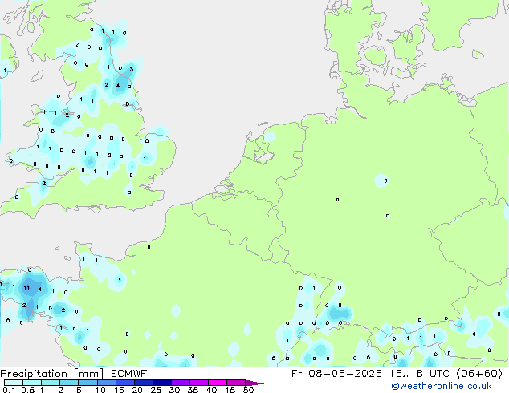The height and width of the screenshot is (393, 509).
Task: Click the purple arrow tip ending the legend
Action: (254, 383)
